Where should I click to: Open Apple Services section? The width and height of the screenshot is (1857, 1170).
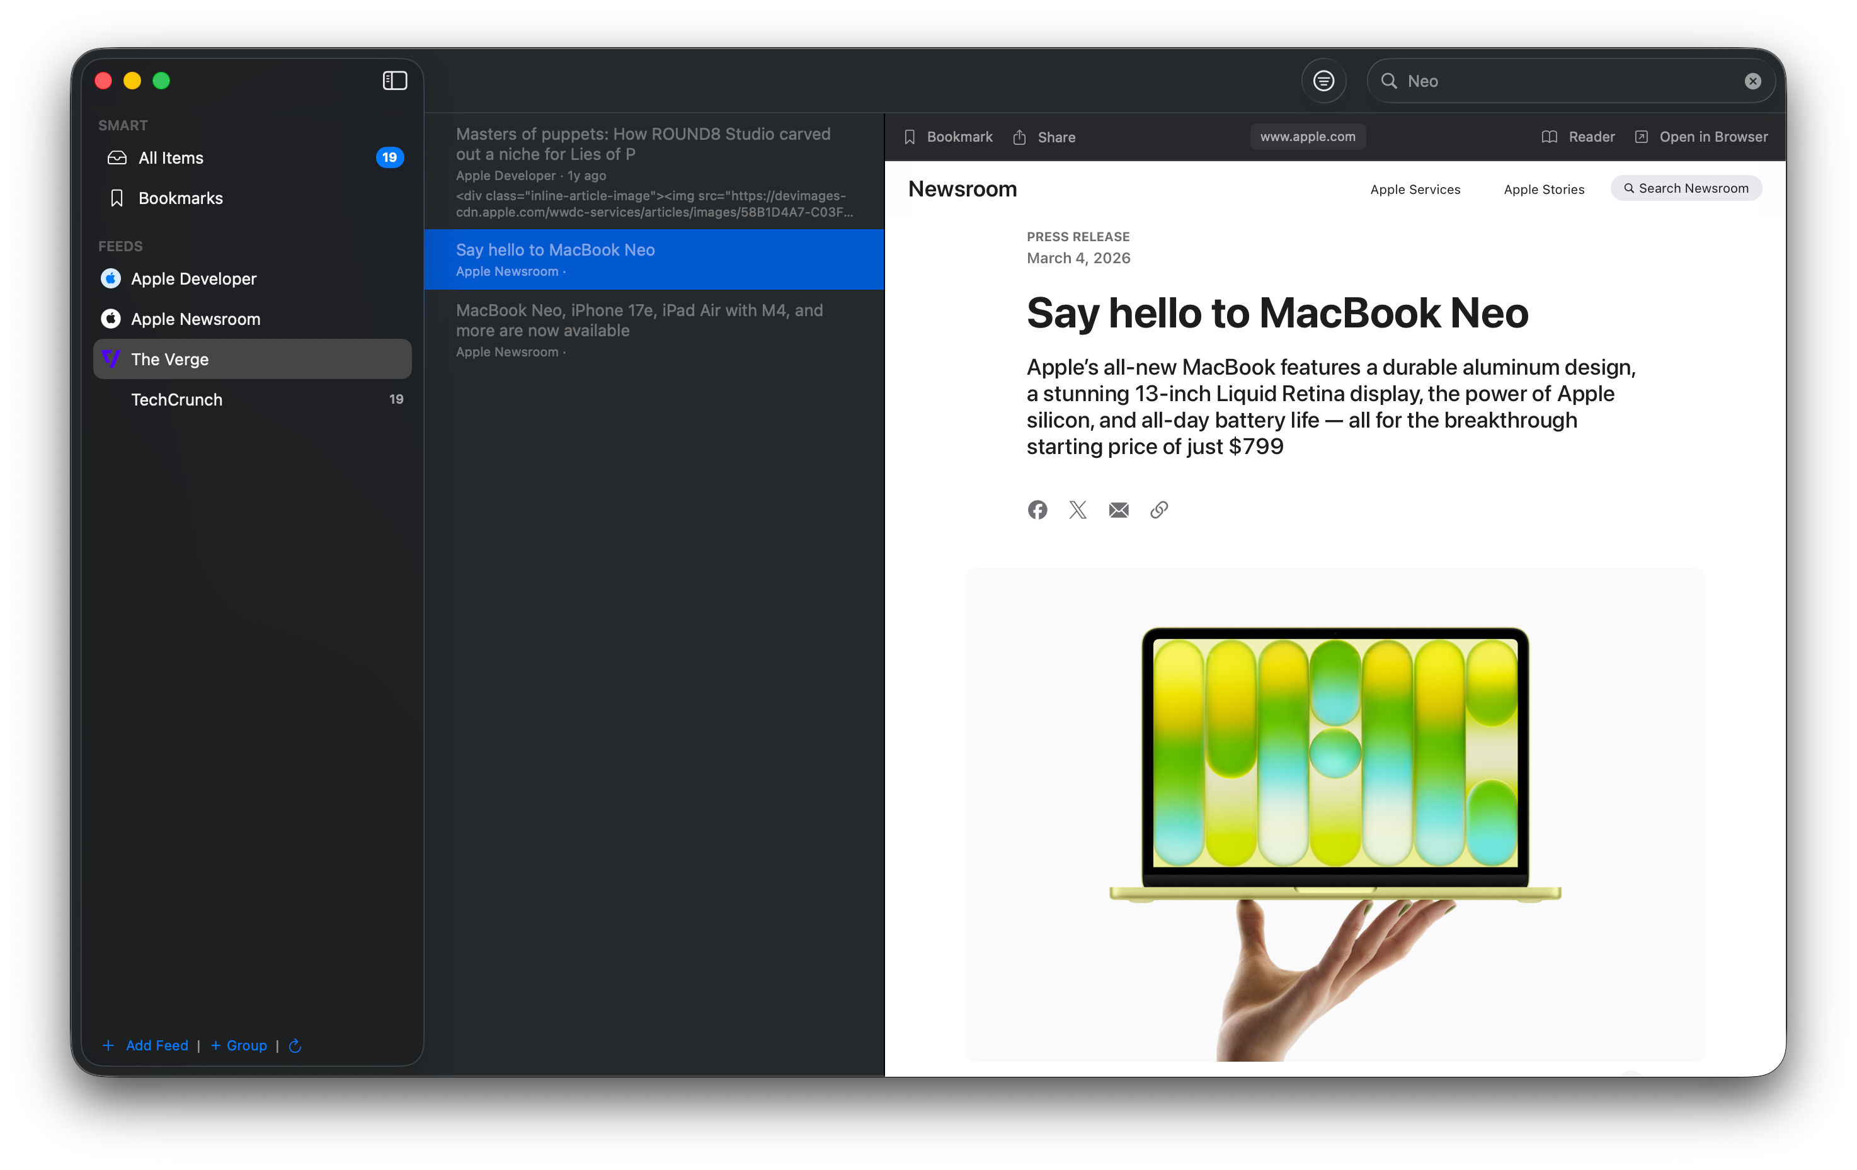click(x=1415, y=190)
